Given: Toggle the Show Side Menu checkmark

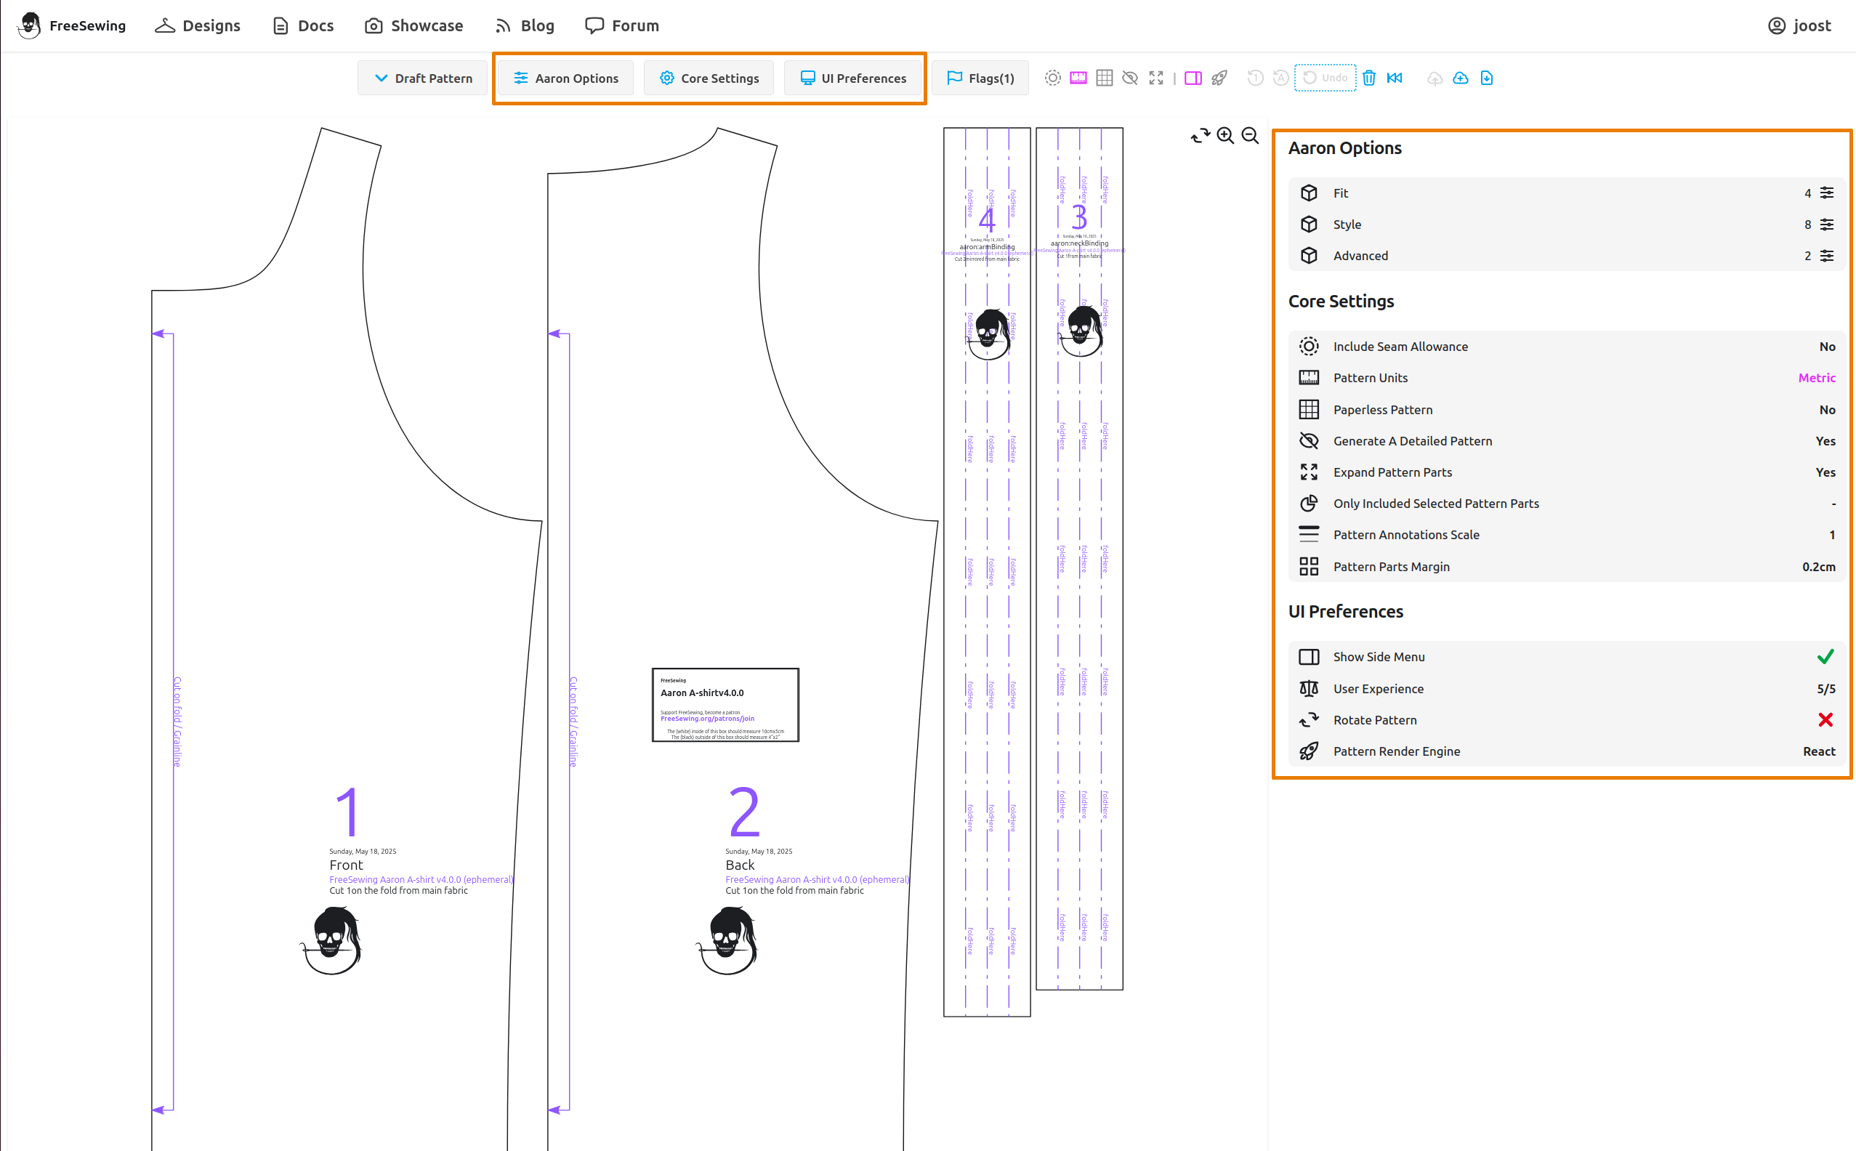Looking at the screenshot, I should click(x=1825, y=657).
